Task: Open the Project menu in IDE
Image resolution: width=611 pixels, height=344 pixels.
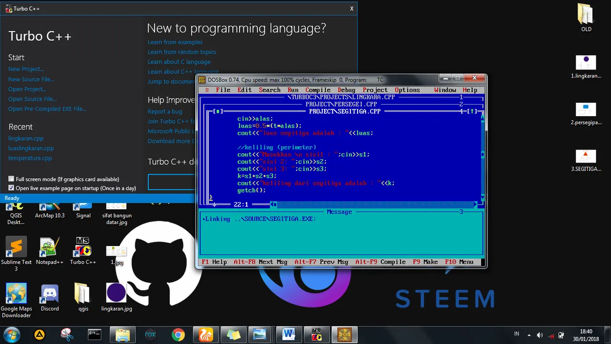Action: 375,90
